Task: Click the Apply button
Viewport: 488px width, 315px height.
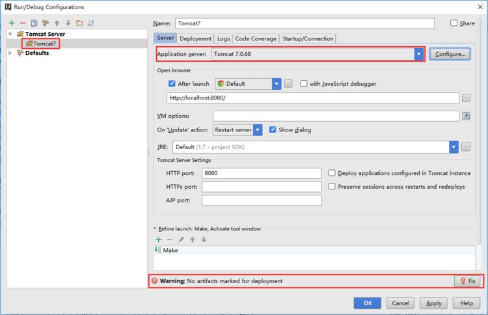Action: tap(433, 303)
